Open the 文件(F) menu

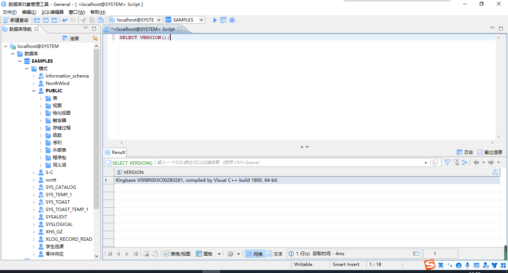click(10, 12)
